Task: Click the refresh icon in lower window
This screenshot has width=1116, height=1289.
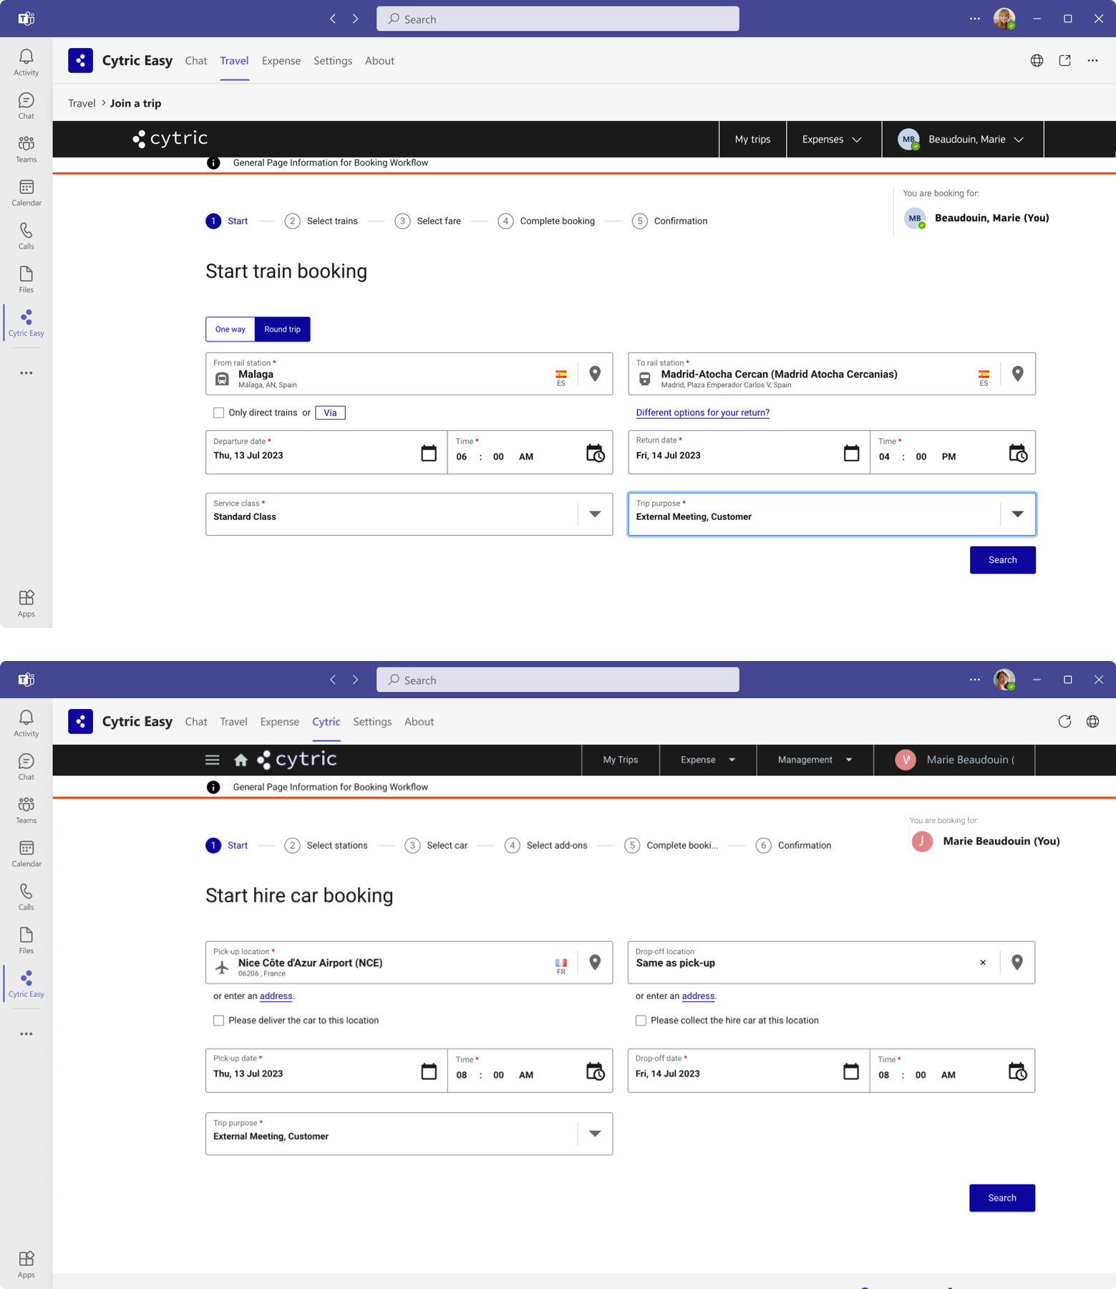Action: [x=1064, y=721]
